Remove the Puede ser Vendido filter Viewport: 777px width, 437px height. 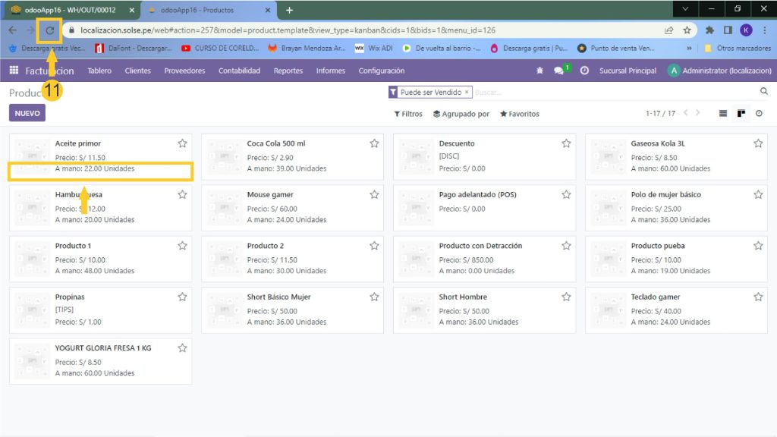coord(467,92)
